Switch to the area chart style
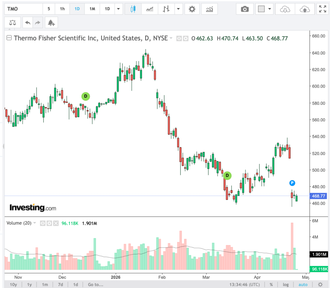This screenshot has width=330, height=288. 150,9
